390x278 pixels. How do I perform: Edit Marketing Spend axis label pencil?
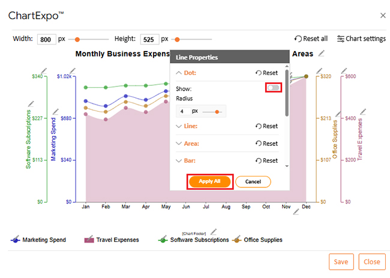click(55, 111)
